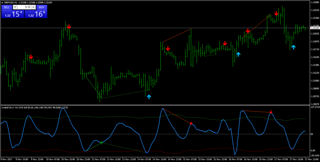Select the red sell arrow at 10 Nov peak
This screenshot has width=320, height=162.
[x=69, y=27]
